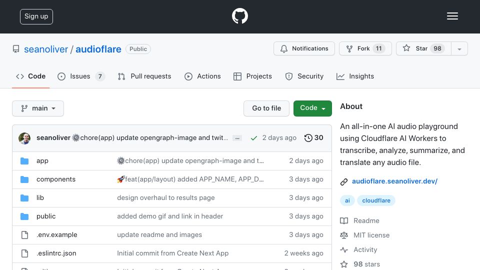Click the Notifications button
The height and width of the screenshot is (270, 480).
tap(304, 48)
